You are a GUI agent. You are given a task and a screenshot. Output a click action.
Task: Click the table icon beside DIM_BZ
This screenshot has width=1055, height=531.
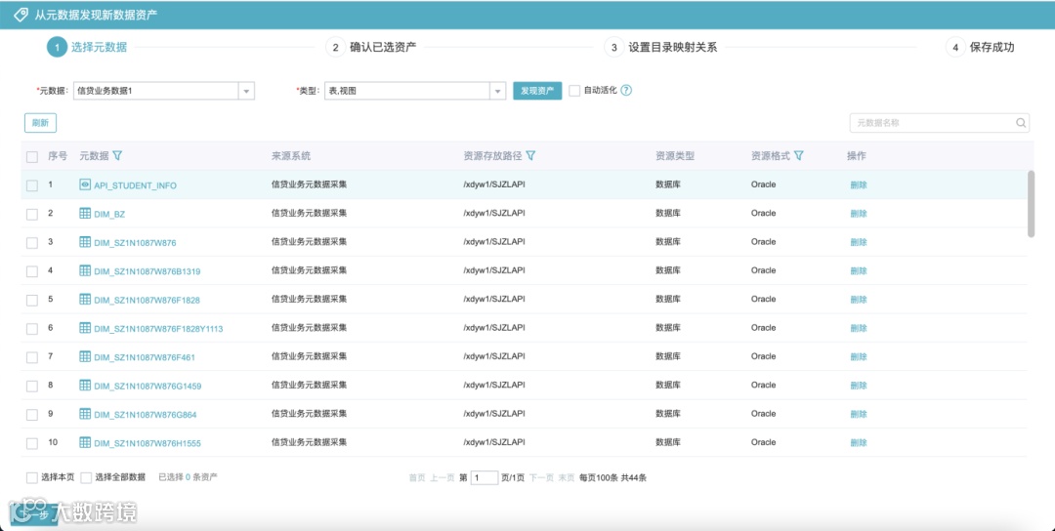coord(85,213)
